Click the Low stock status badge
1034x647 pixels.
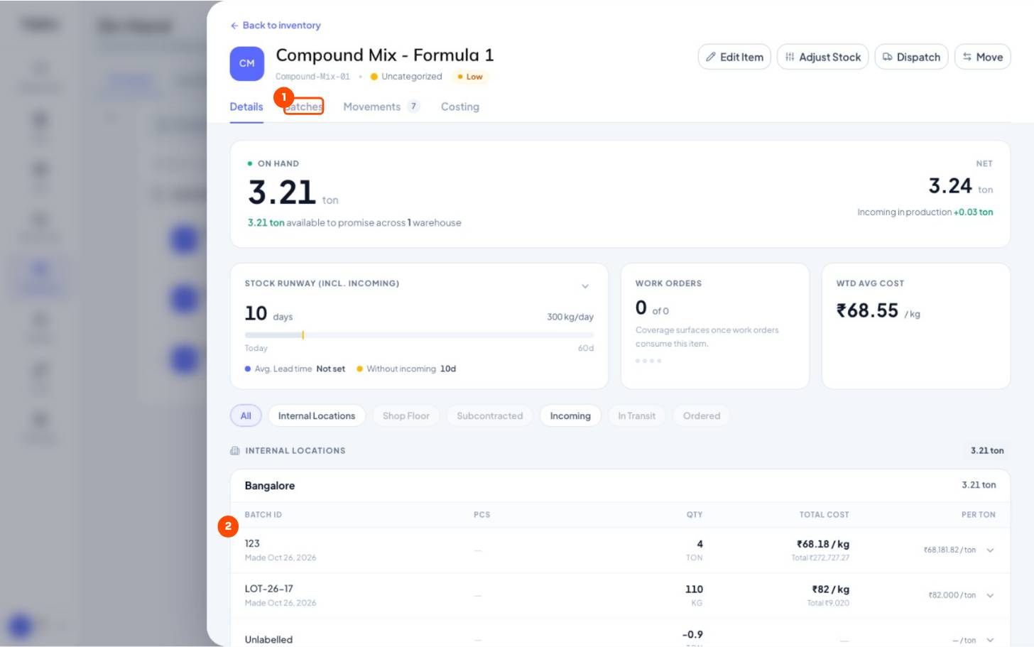pos(470,77)
